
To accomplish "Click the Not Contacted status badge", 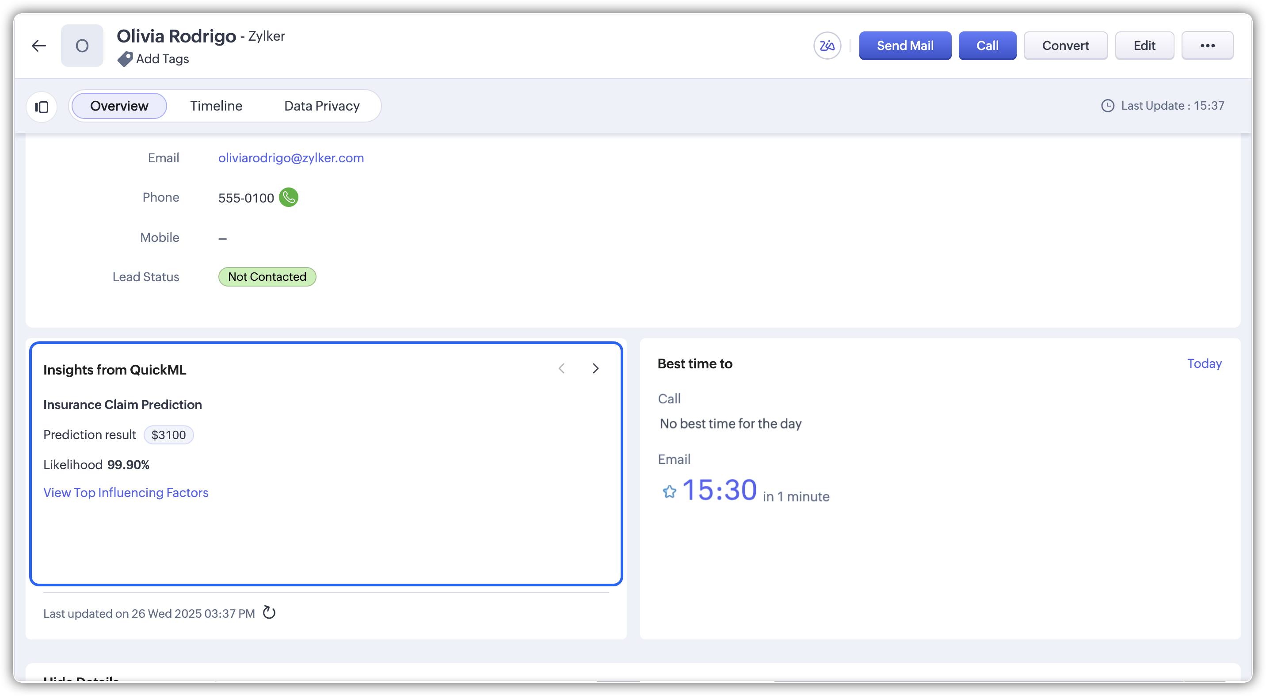I will [x=267, y=277].
